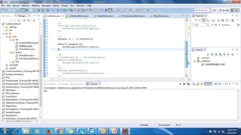This screenshot has height=135, width=241.
Task: Click the Find field in Task List
Action: (x=201, y=25)
